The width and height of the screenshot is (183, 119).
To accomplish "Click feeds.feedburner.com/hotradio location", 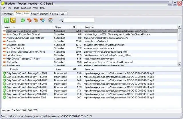I will pos(99,59).
